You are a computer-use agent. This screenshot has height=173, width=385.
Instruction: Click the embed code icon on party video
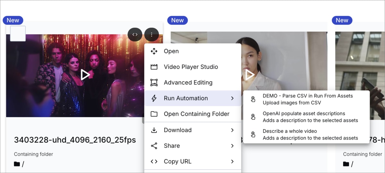[135, 35]
